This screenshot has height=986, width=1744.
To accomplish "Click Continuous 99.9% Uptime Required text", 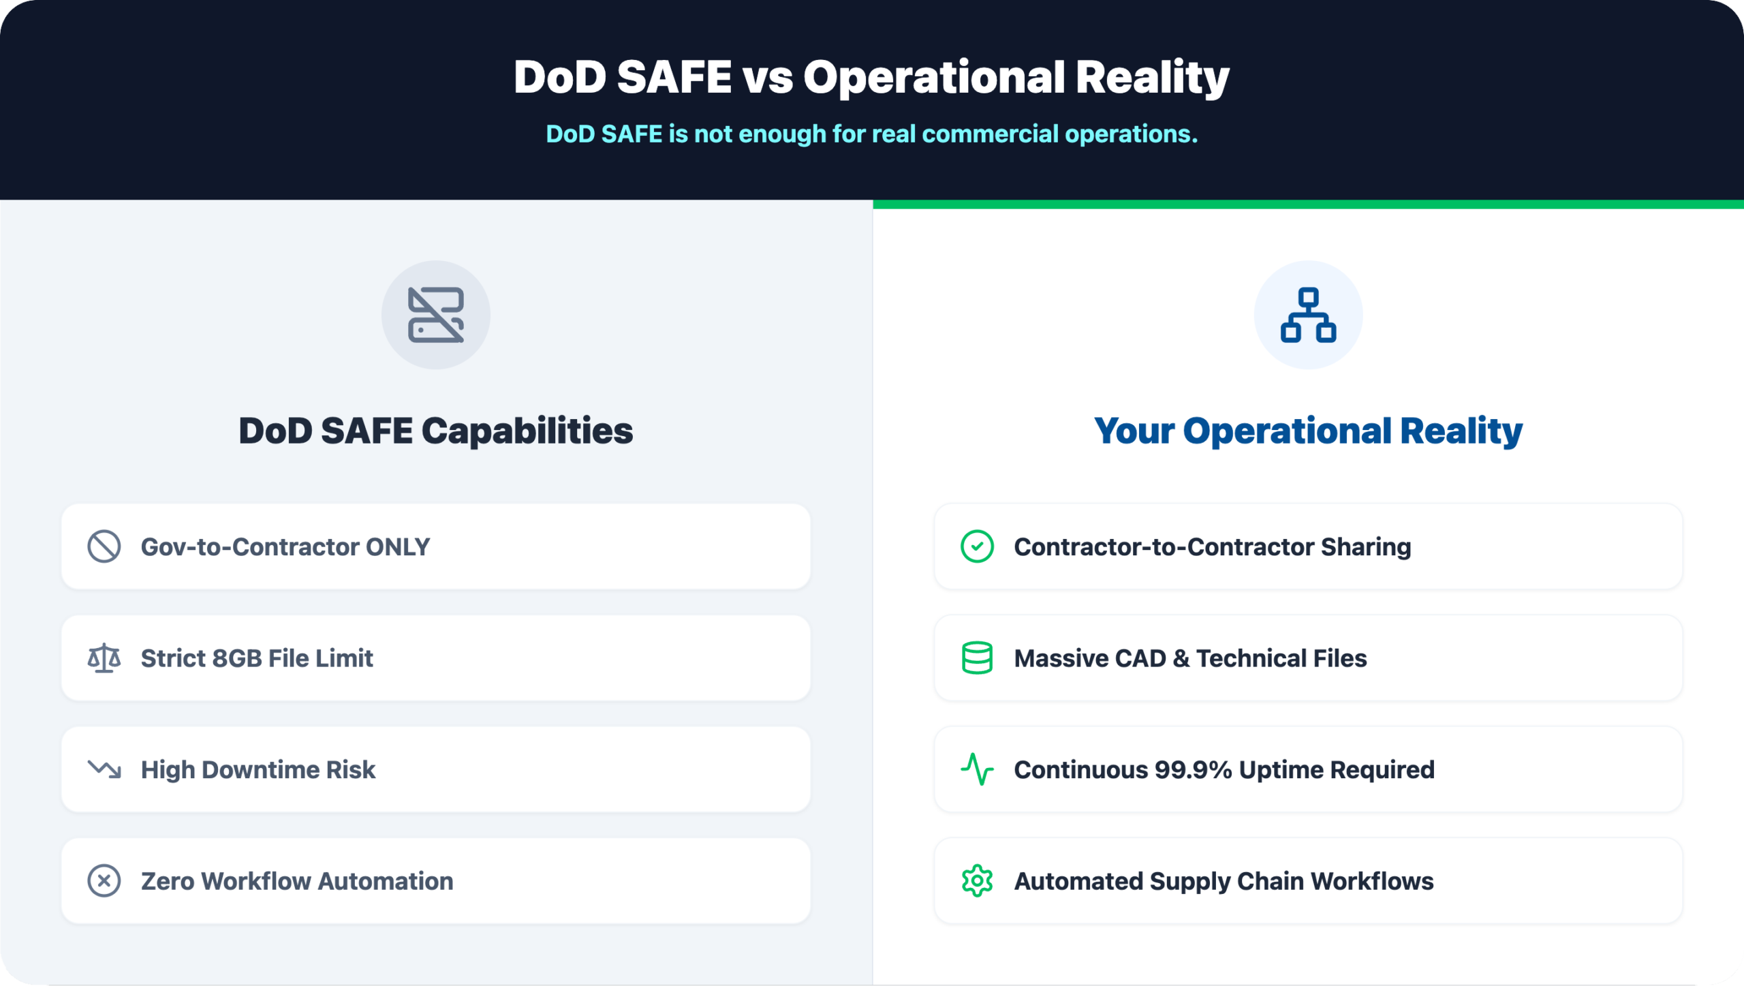I will (x=1224, y=769).
